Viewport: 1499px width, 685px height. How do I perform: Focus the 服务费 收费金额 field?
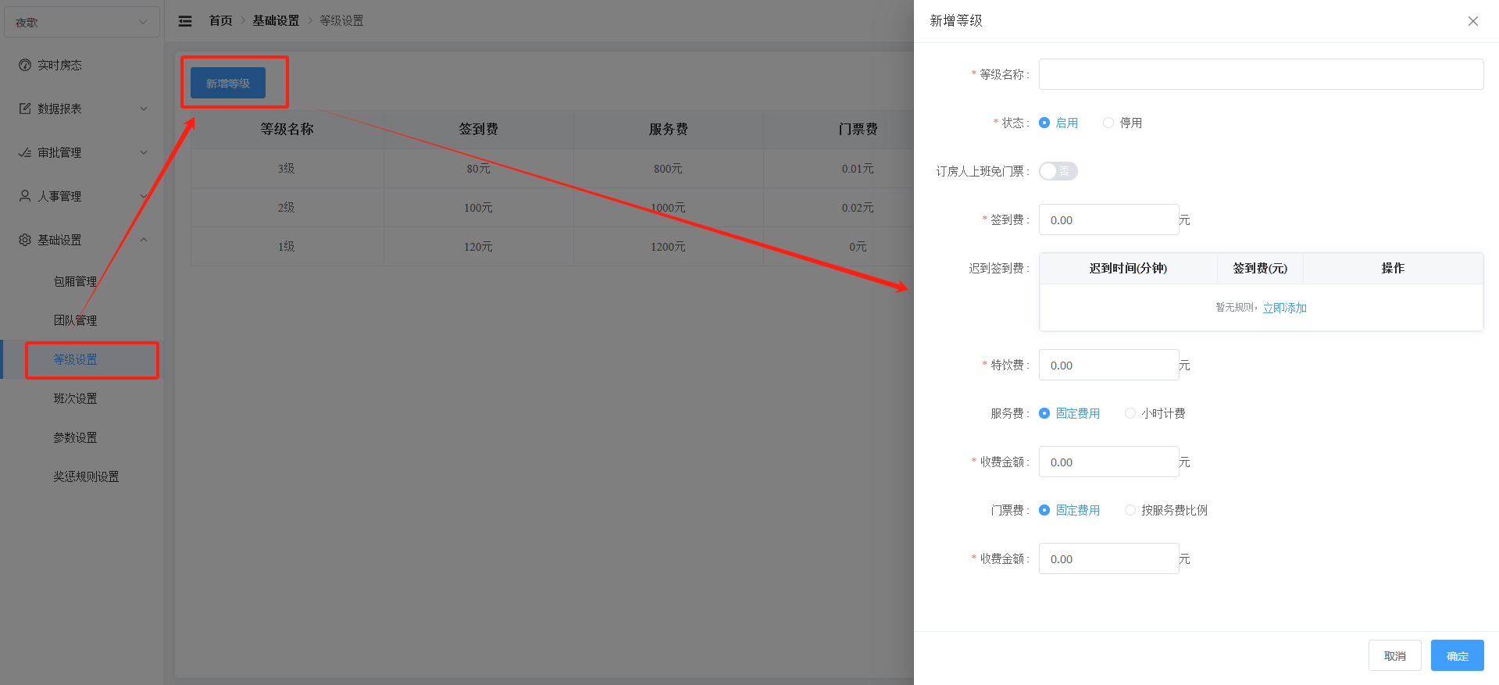coord(1109,462)
